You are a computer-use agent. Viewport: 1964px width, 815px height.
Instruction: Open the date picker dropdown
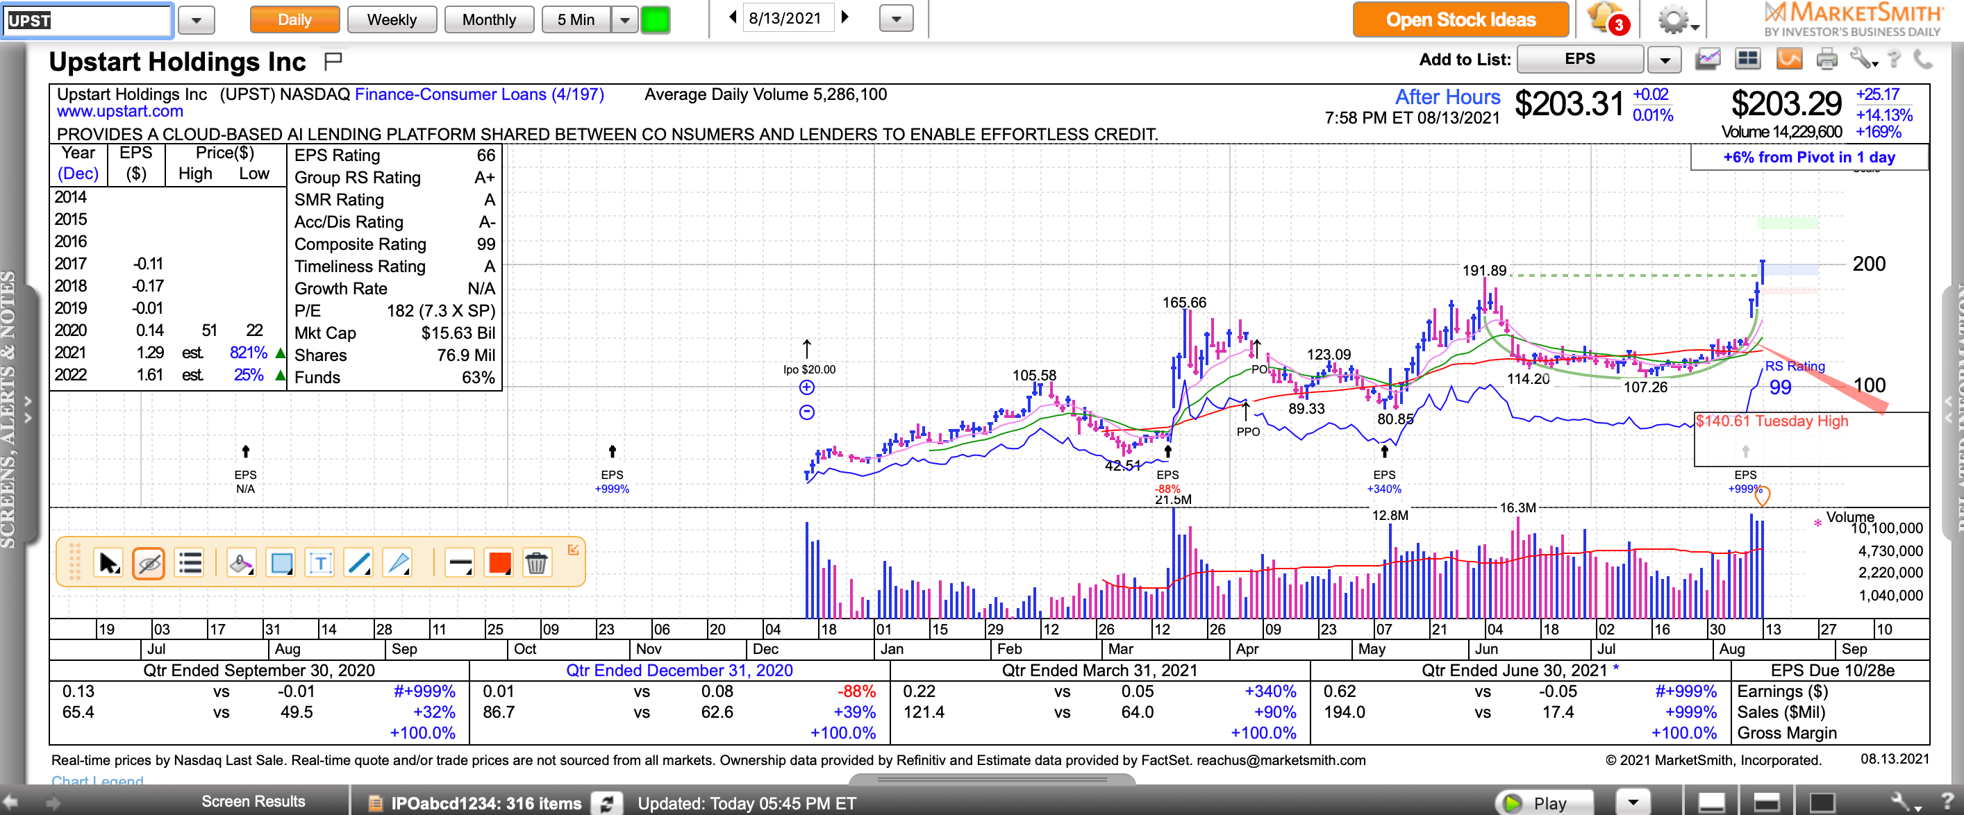click(x=896, y=19)
